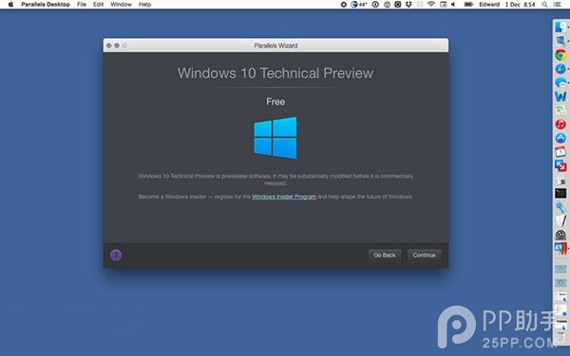Open Preview app in the Dock
The height and width of the screenshot is (356, 570).
(x=560, y=41)
